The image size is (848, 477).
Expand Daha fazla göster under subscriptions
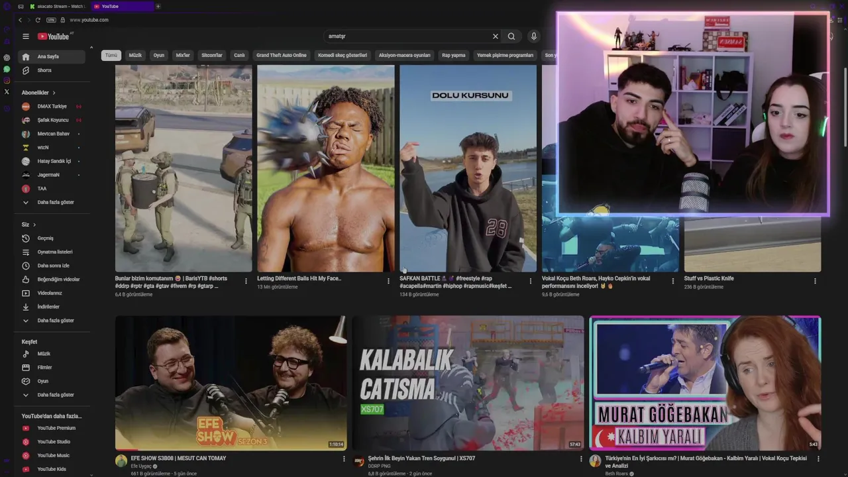(50, 202)
